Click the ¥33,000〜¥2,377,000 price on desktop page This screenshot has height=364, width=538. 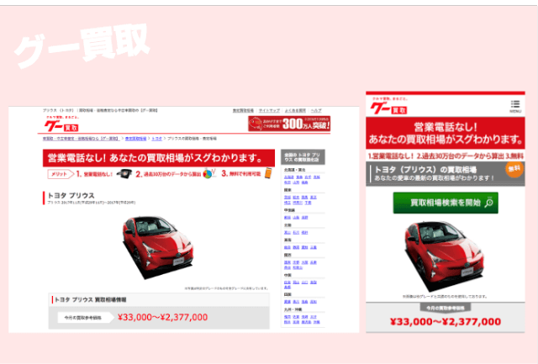point(162,317)
